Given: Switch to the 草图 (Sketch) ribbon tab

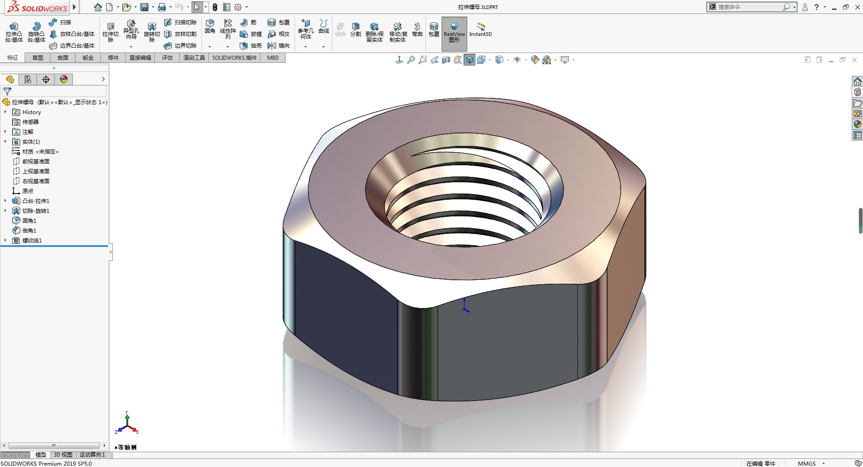Looking at the screenshot, I should [38, 58].
